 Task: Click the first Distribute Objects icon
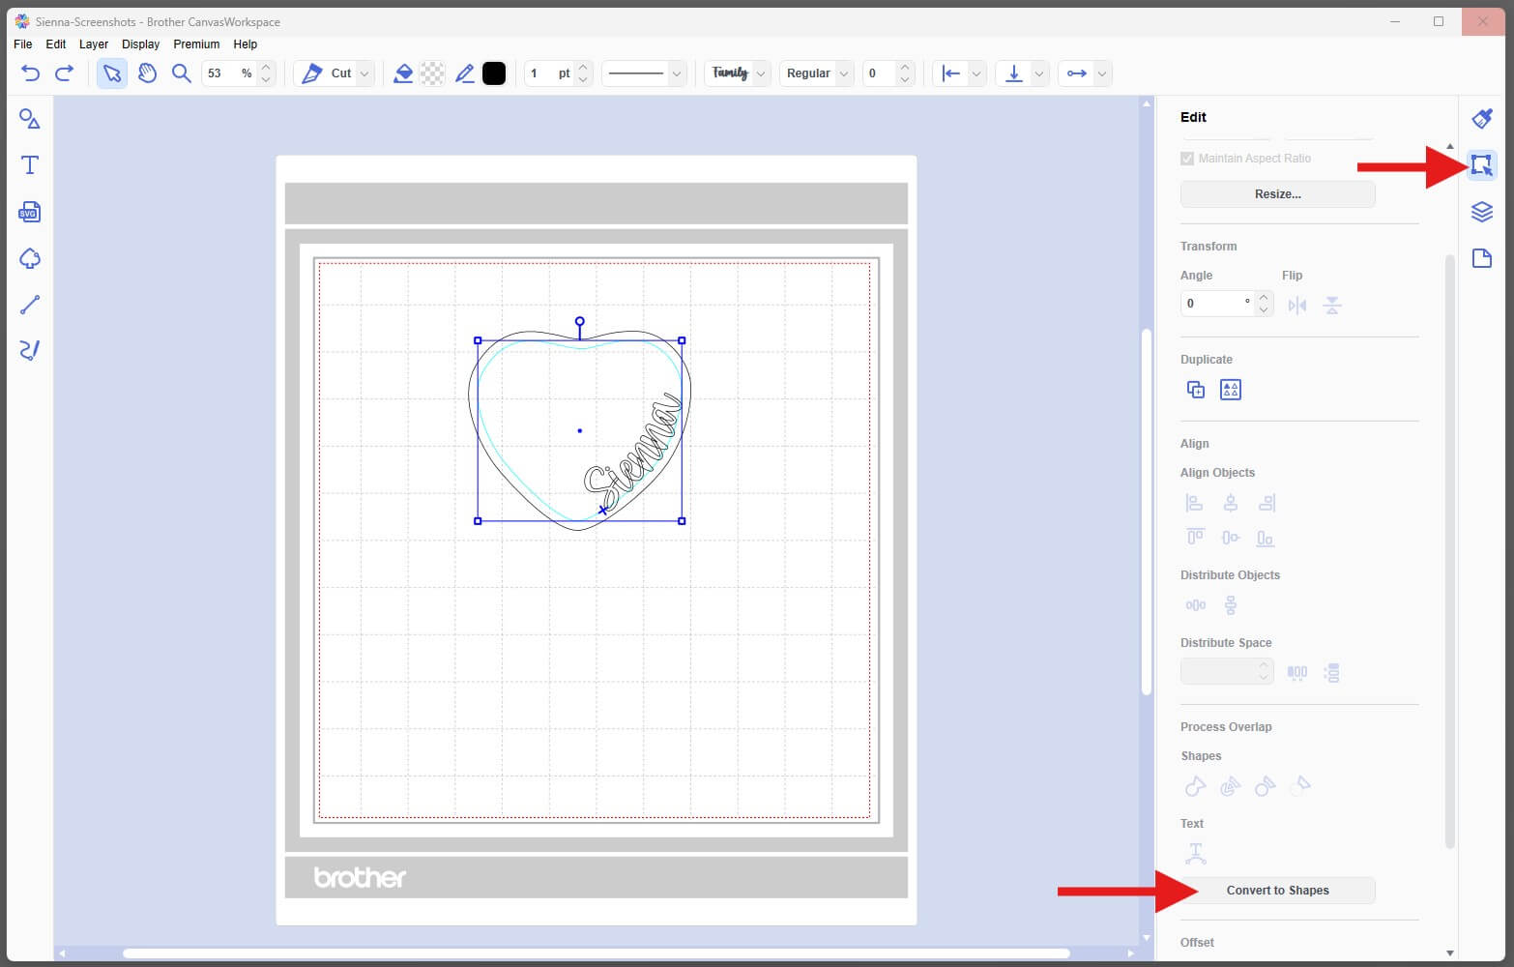pos(1196,605)
